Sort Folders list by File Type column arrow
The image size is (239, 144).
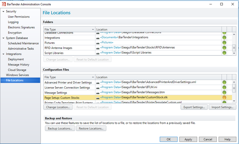93,29
